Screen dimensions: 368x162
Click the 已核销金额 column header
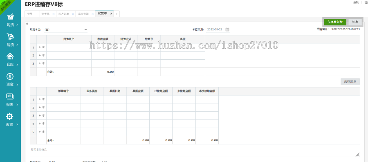pos(161,91)
